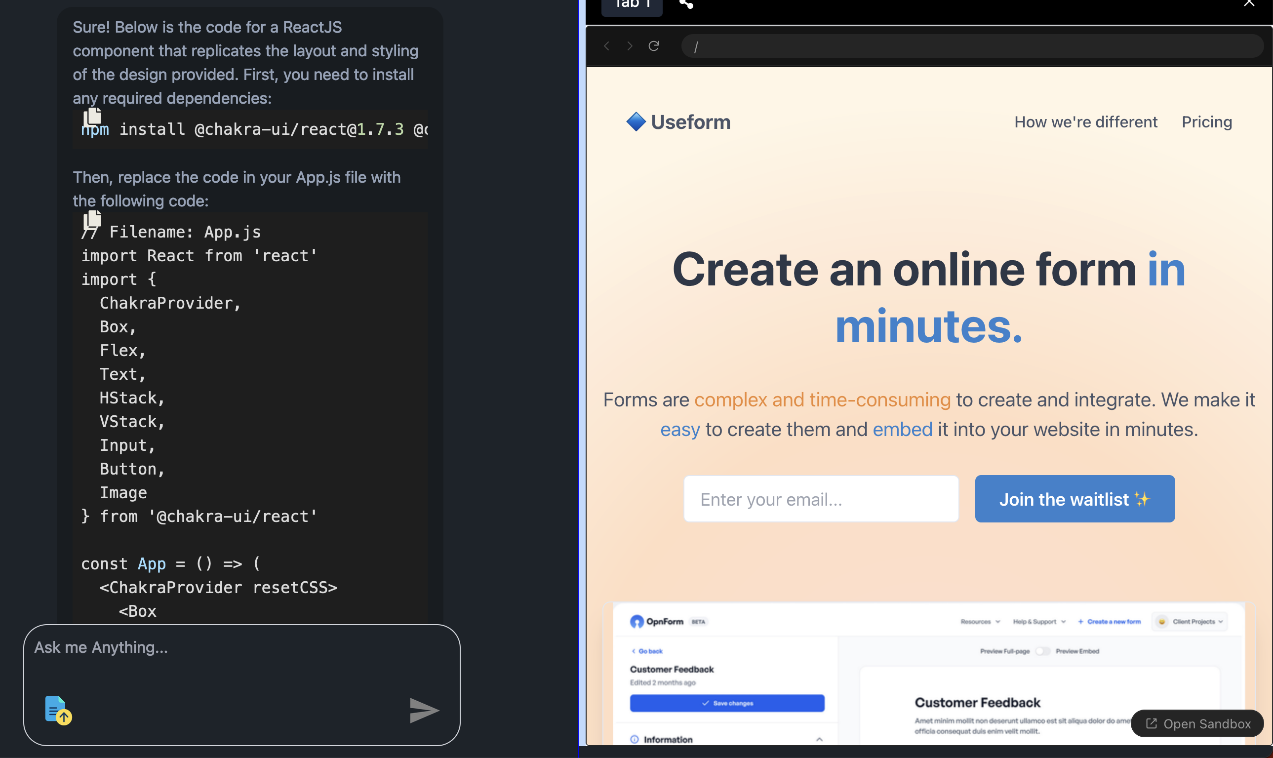1273x758 pixels.
Task: Close the preview panel with X
Action: [1249, 3]
